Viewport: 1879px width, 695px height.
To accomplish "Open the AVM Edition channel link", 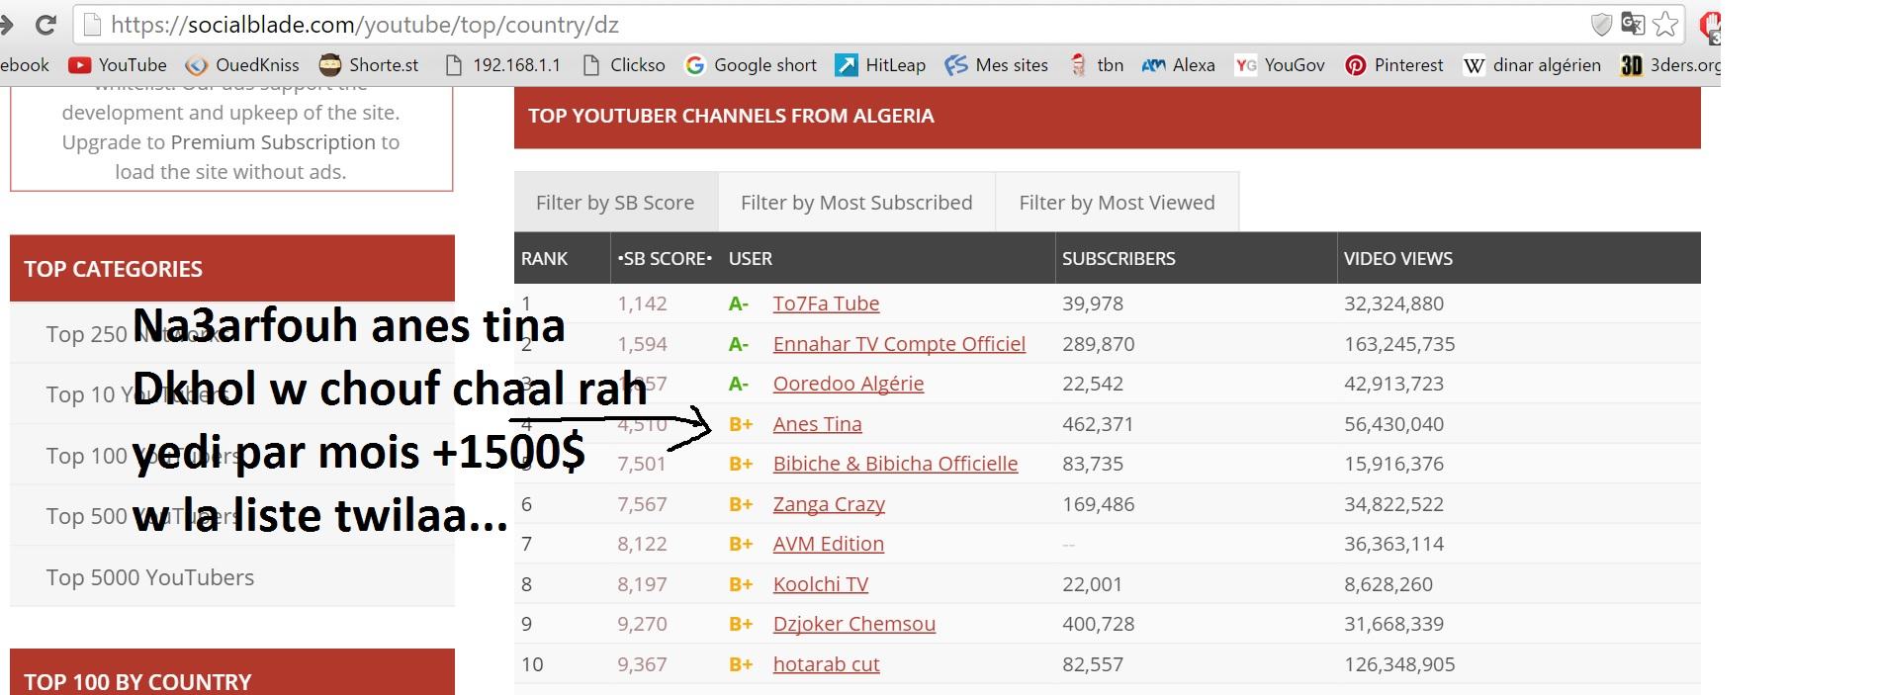I will pos(829,544).
